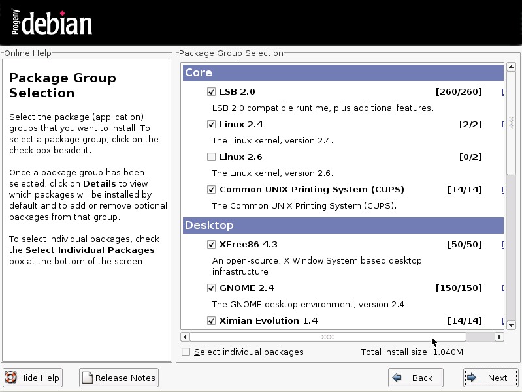Open the Details link for CUPS
The height and width of the screenshot is (392, 522).
click(502, 189)
